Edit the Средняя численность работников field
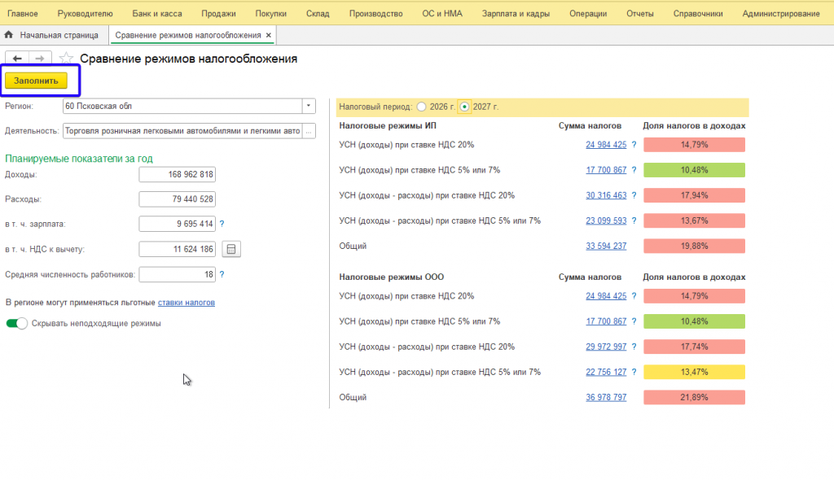This screenshot has width=834, height=480. point(177,274)
